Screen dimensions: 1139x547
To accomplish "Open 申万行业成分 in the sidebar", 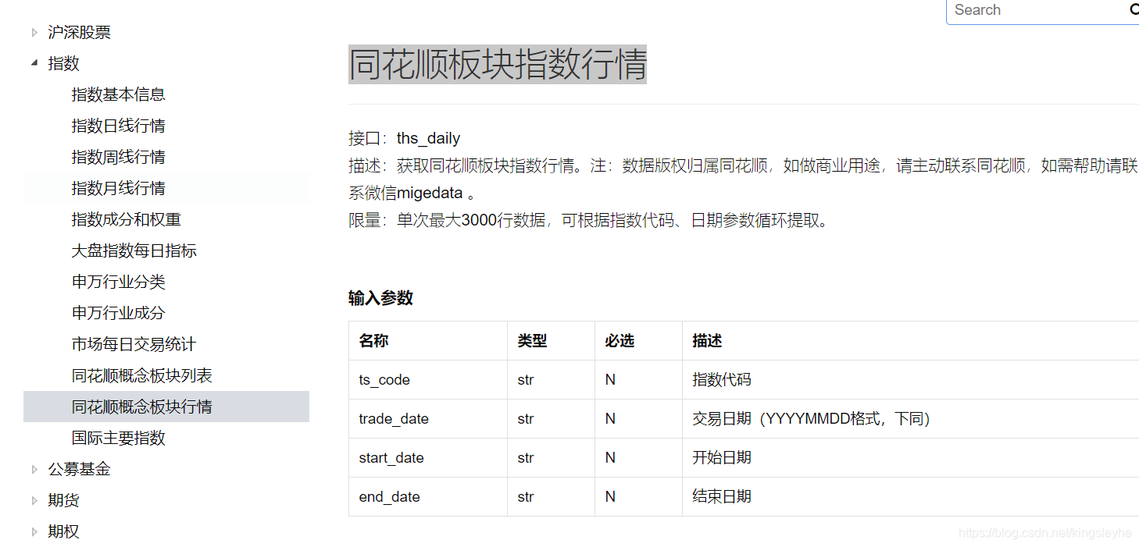I will tap(119, 313).
